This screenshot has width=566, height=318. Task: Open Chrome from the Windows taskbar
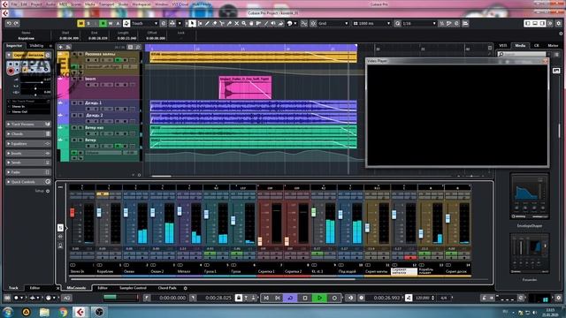tap(63, 312)
